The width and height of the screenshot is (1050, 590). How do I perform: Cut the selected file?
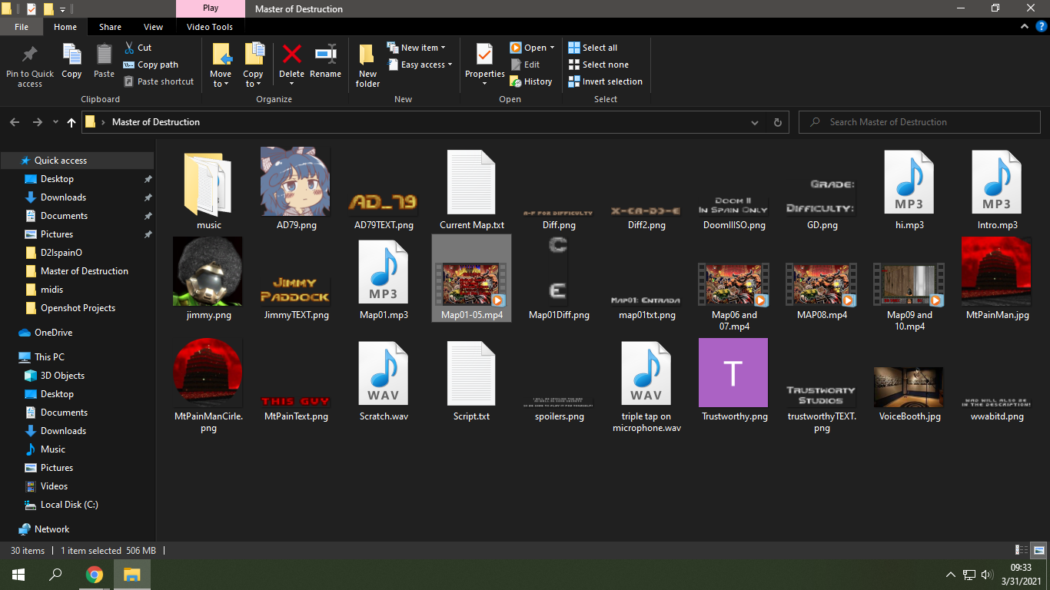pos(138,48)
